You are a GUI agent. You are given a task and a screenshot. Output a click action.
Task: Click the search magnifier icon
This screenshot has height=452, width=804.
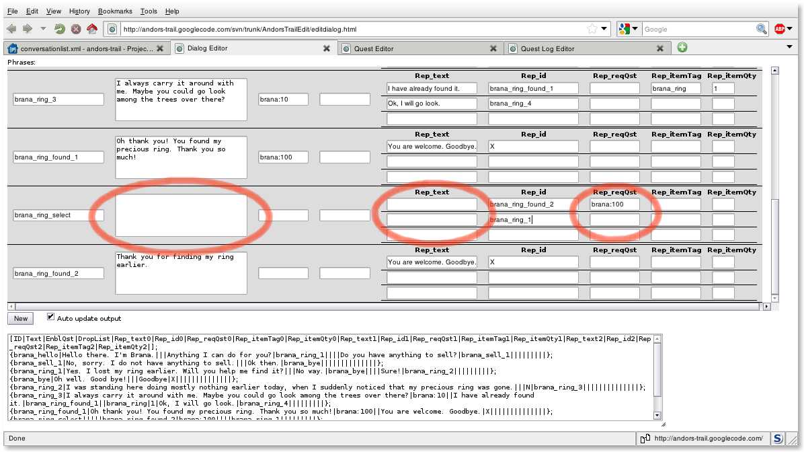[762, 29]
